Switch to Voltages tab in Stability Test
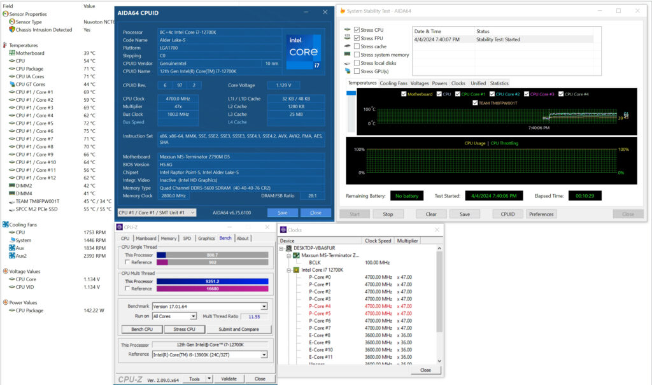 (420, 83)
